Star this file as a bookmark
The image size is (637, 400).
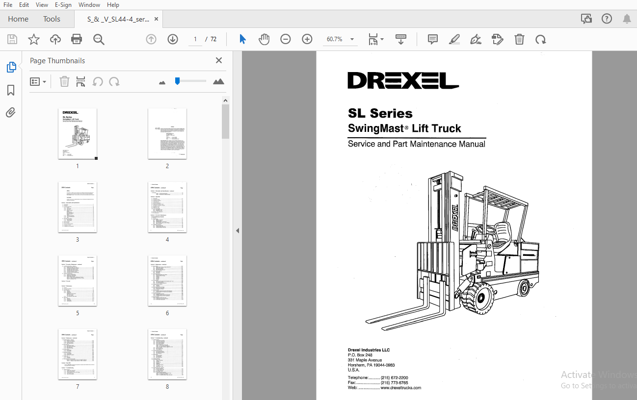[34, 39]
